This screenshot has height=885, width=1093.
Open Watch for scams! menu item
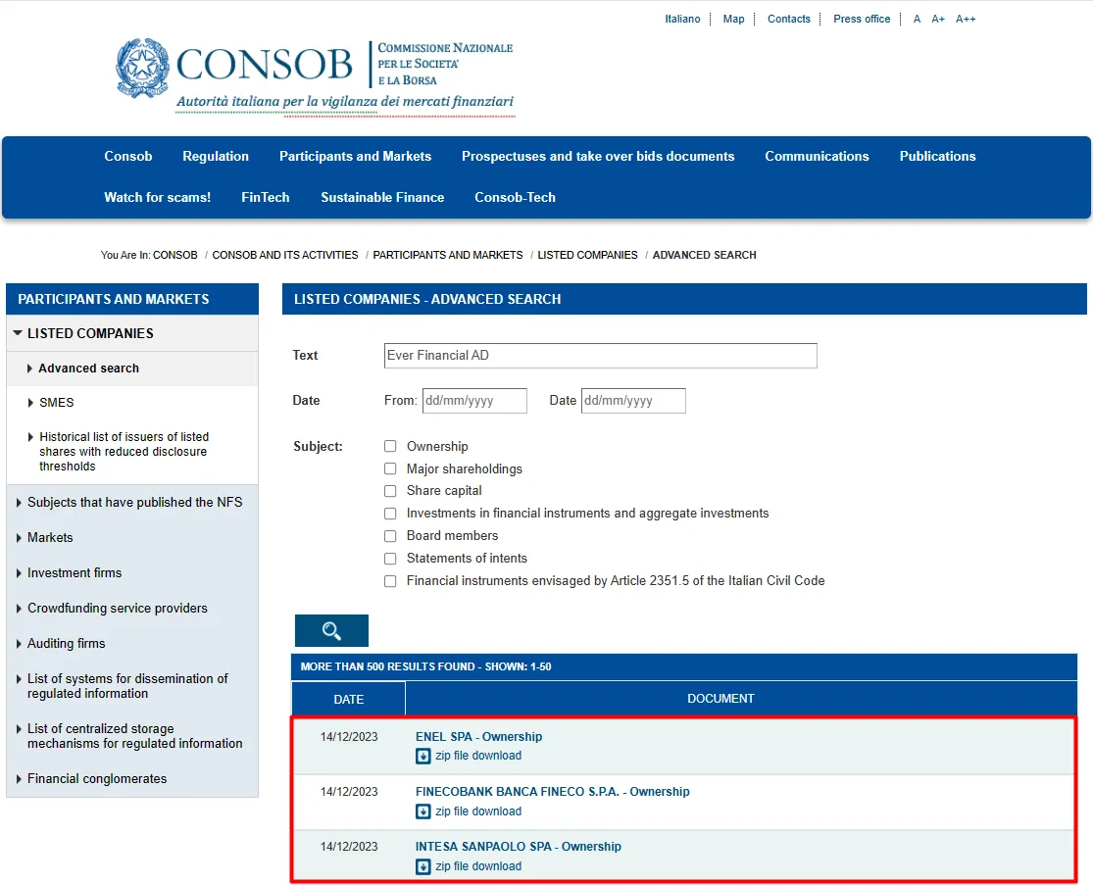coord(158,197)
